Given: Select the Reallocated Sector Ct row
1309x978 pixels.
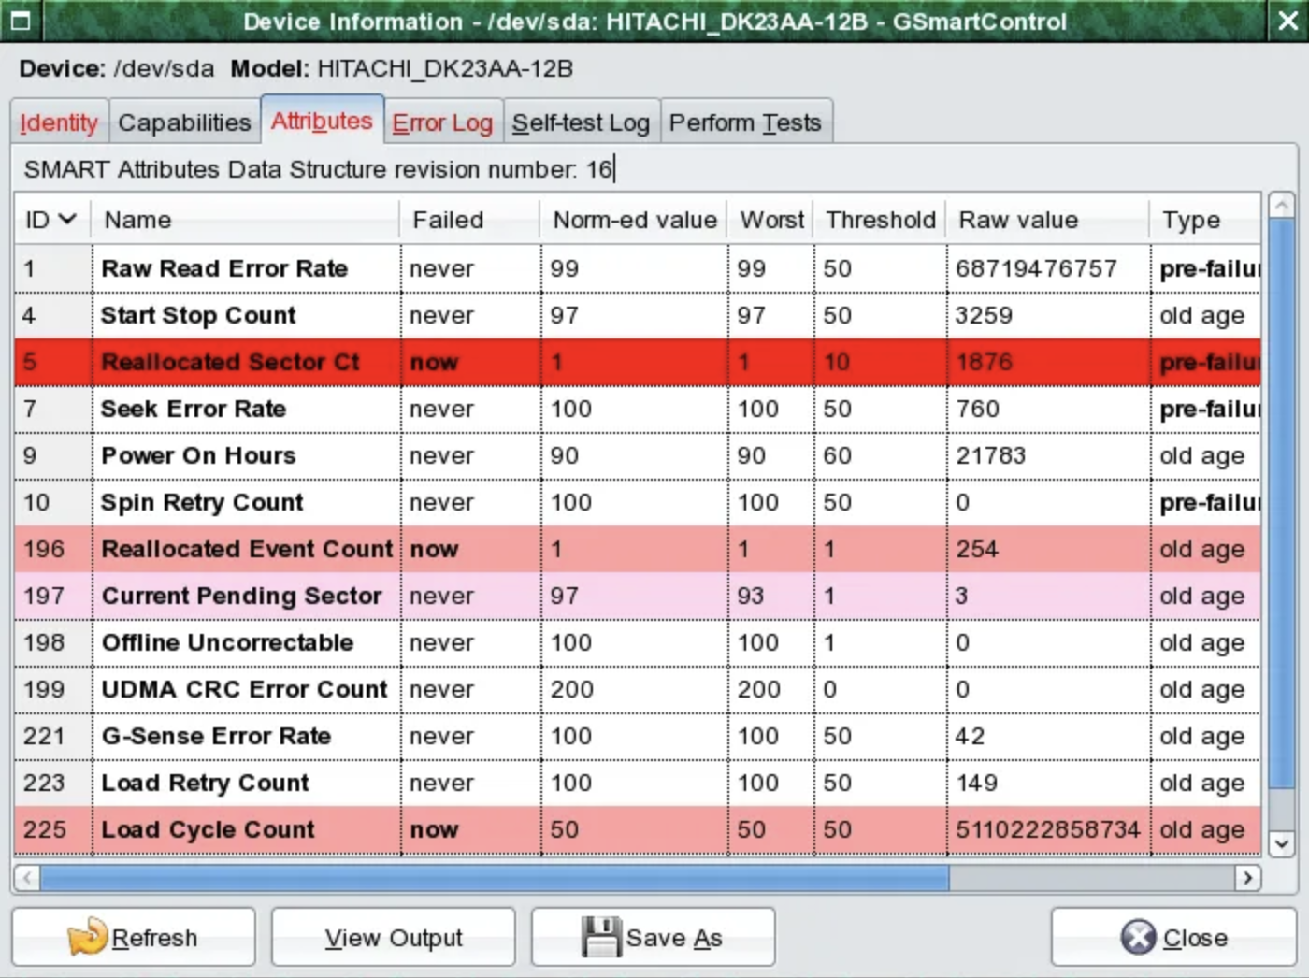Looking at the screenshot, I should (x=230, y=363).
